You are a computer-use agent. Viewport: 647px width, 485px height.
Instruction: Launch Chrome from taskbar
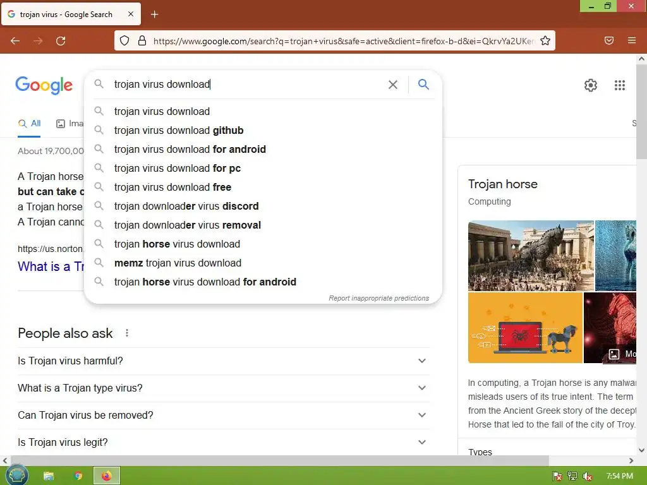[x=78, y=476]
